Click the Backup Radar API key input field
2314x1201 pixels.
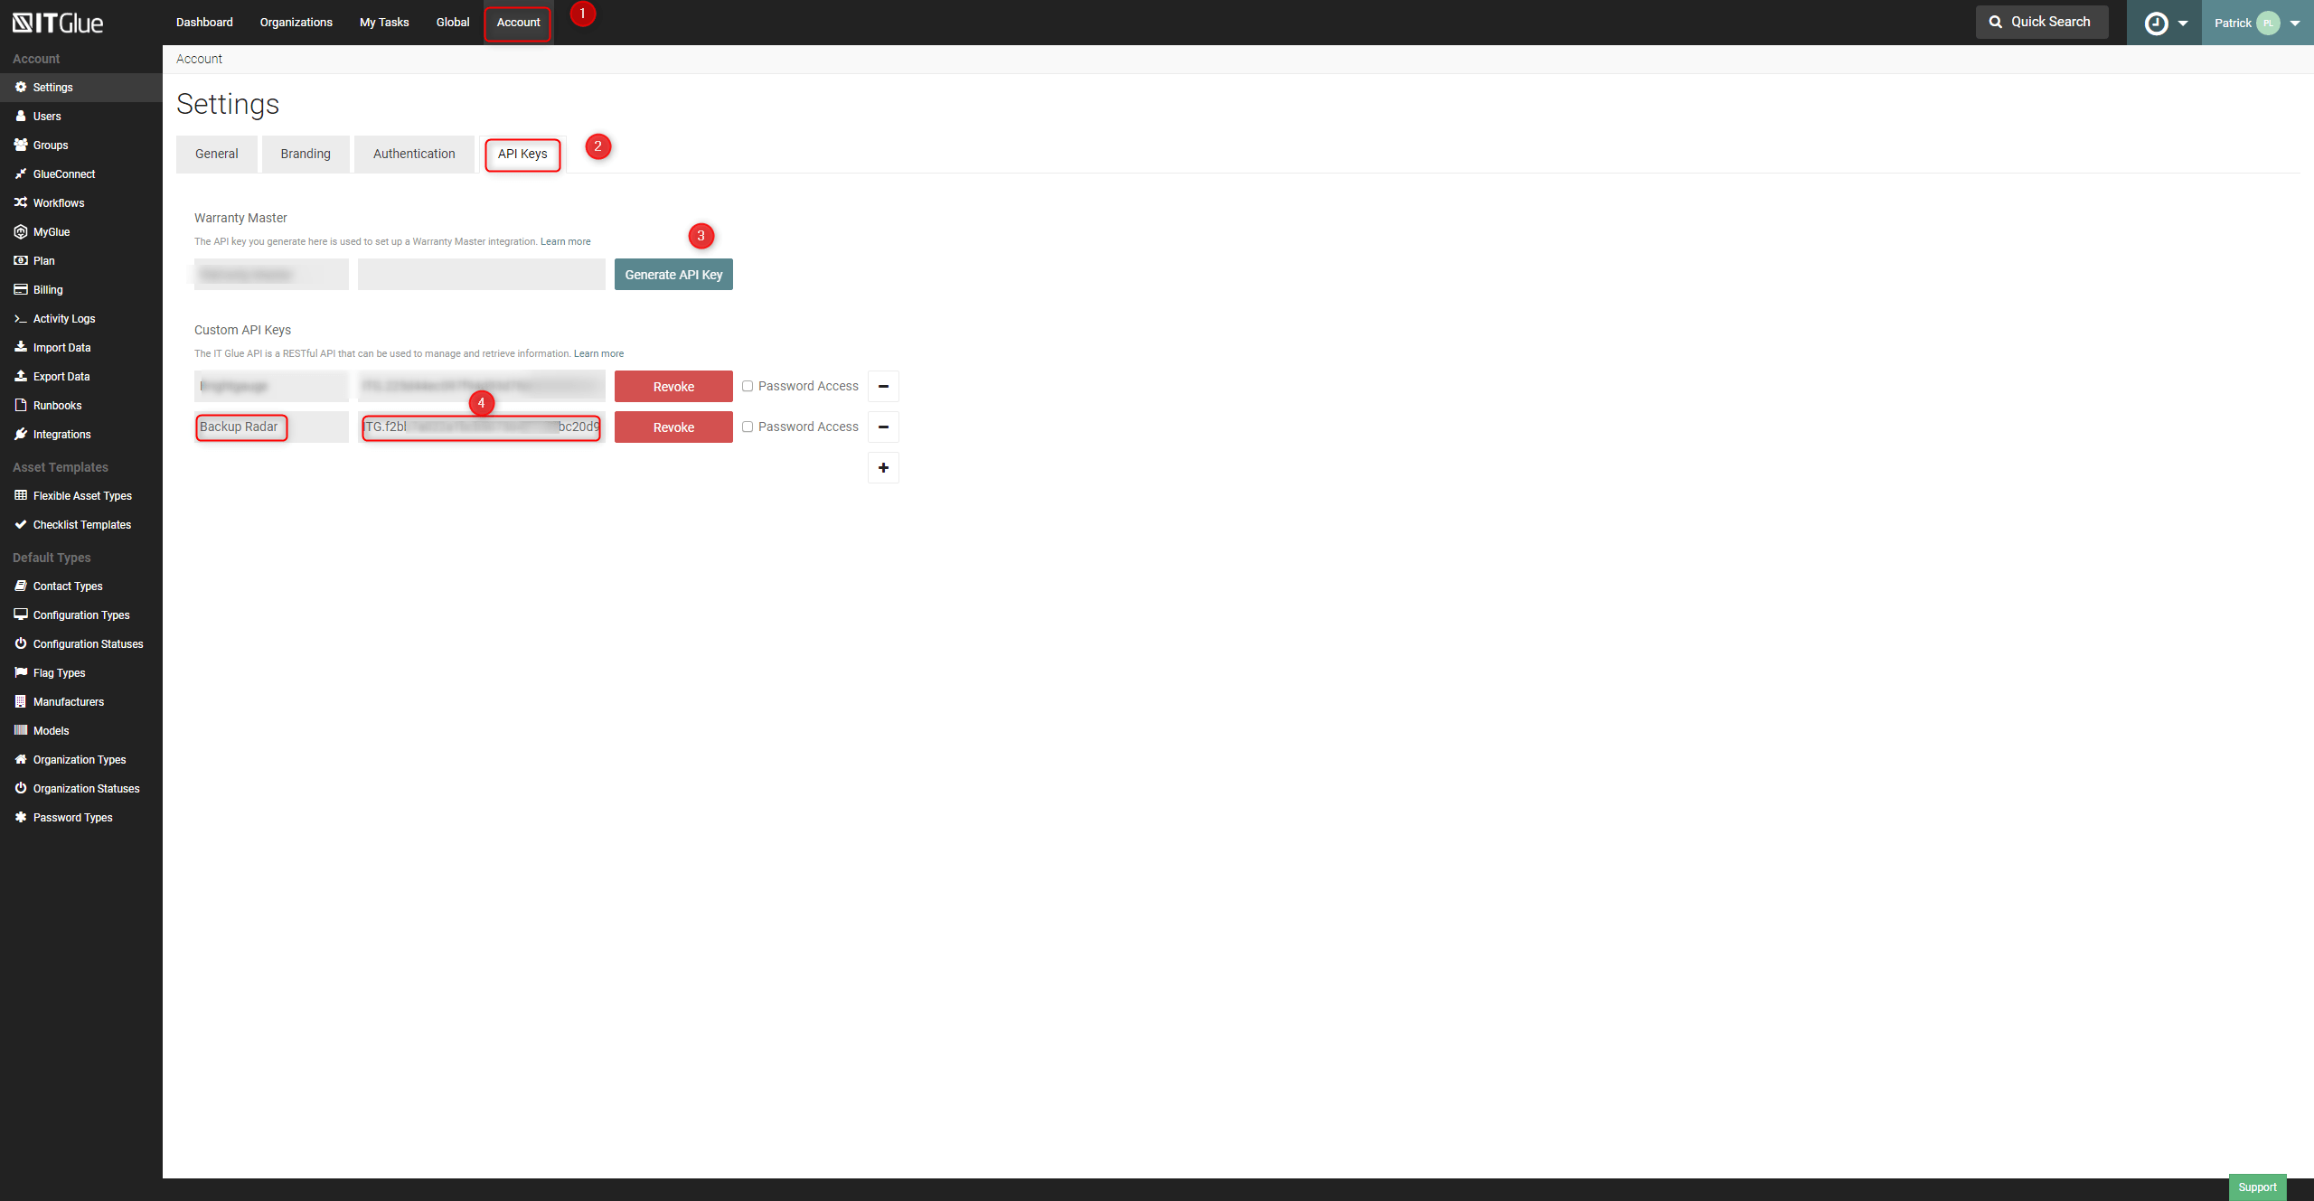pyautogui.click(x=482, y=426)
